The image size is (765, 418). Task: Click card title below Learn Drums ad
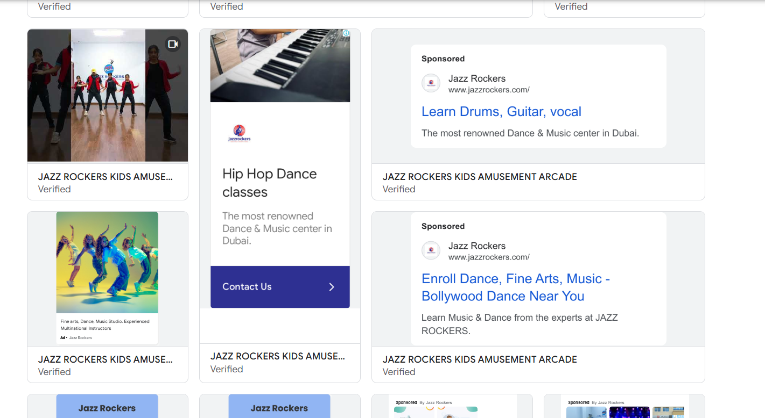[x=479, y=177]
